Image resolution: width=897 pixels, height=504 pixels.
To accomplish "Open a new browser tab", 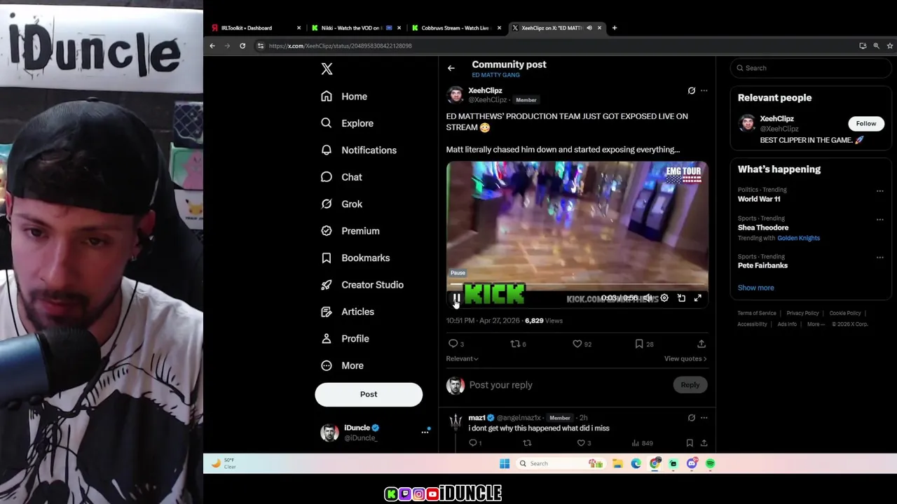I will click(x=615, y=28).
